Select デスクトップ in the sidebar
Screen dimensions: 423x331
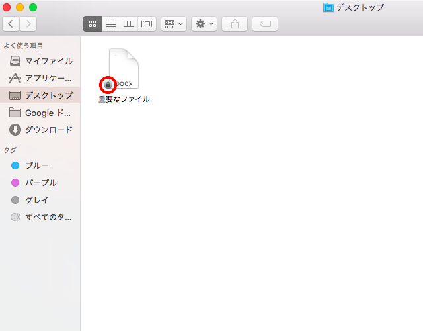click(40, 95)
